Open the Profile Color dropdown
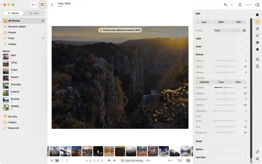The image size is (262, 164). 227,31
